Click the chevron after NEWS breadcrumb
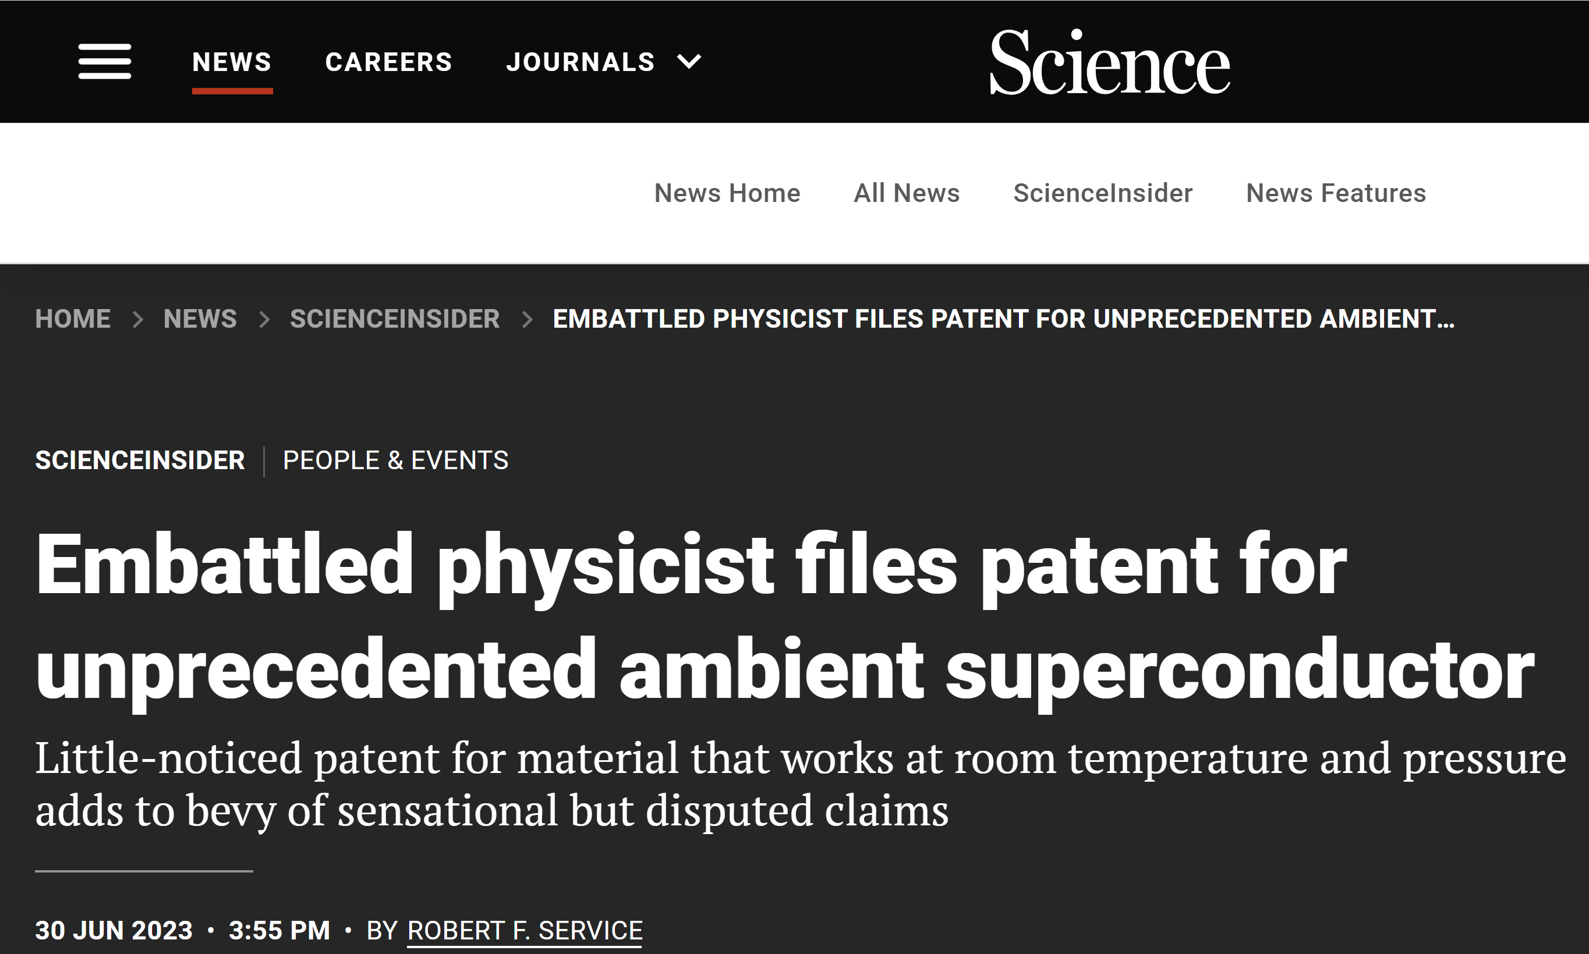 click(x=264, y=319)
